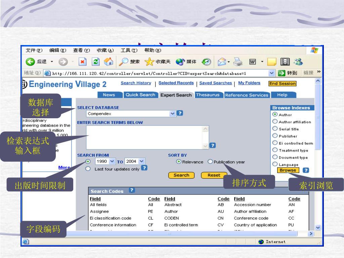Select Author affiliation browse index
Viewport: 344px width, 258px height.
tap(275, 121)
